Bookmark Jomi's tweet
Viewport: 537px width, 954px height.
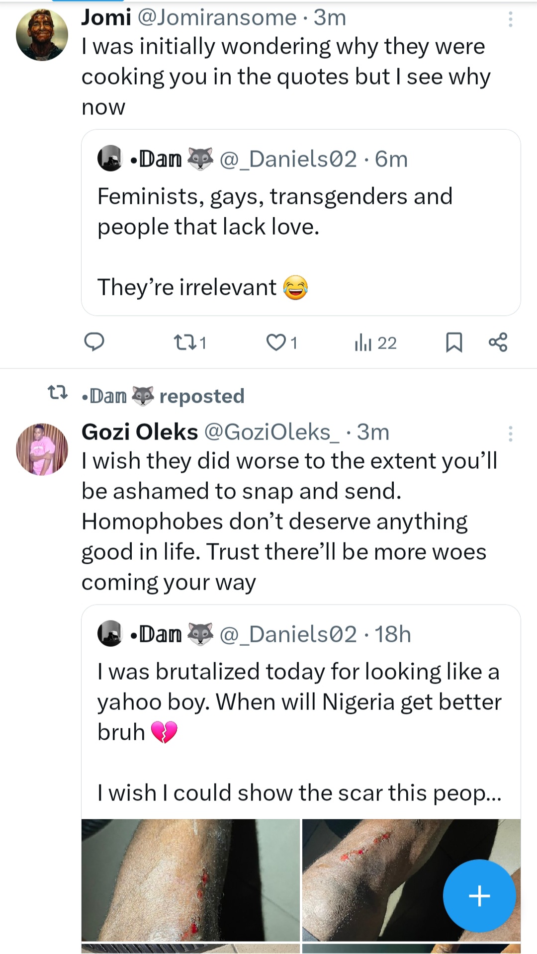(x=453, y=343)
